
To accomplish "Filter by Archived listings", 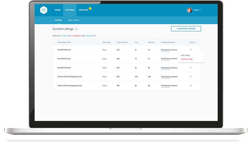I will tap(77, 36).
